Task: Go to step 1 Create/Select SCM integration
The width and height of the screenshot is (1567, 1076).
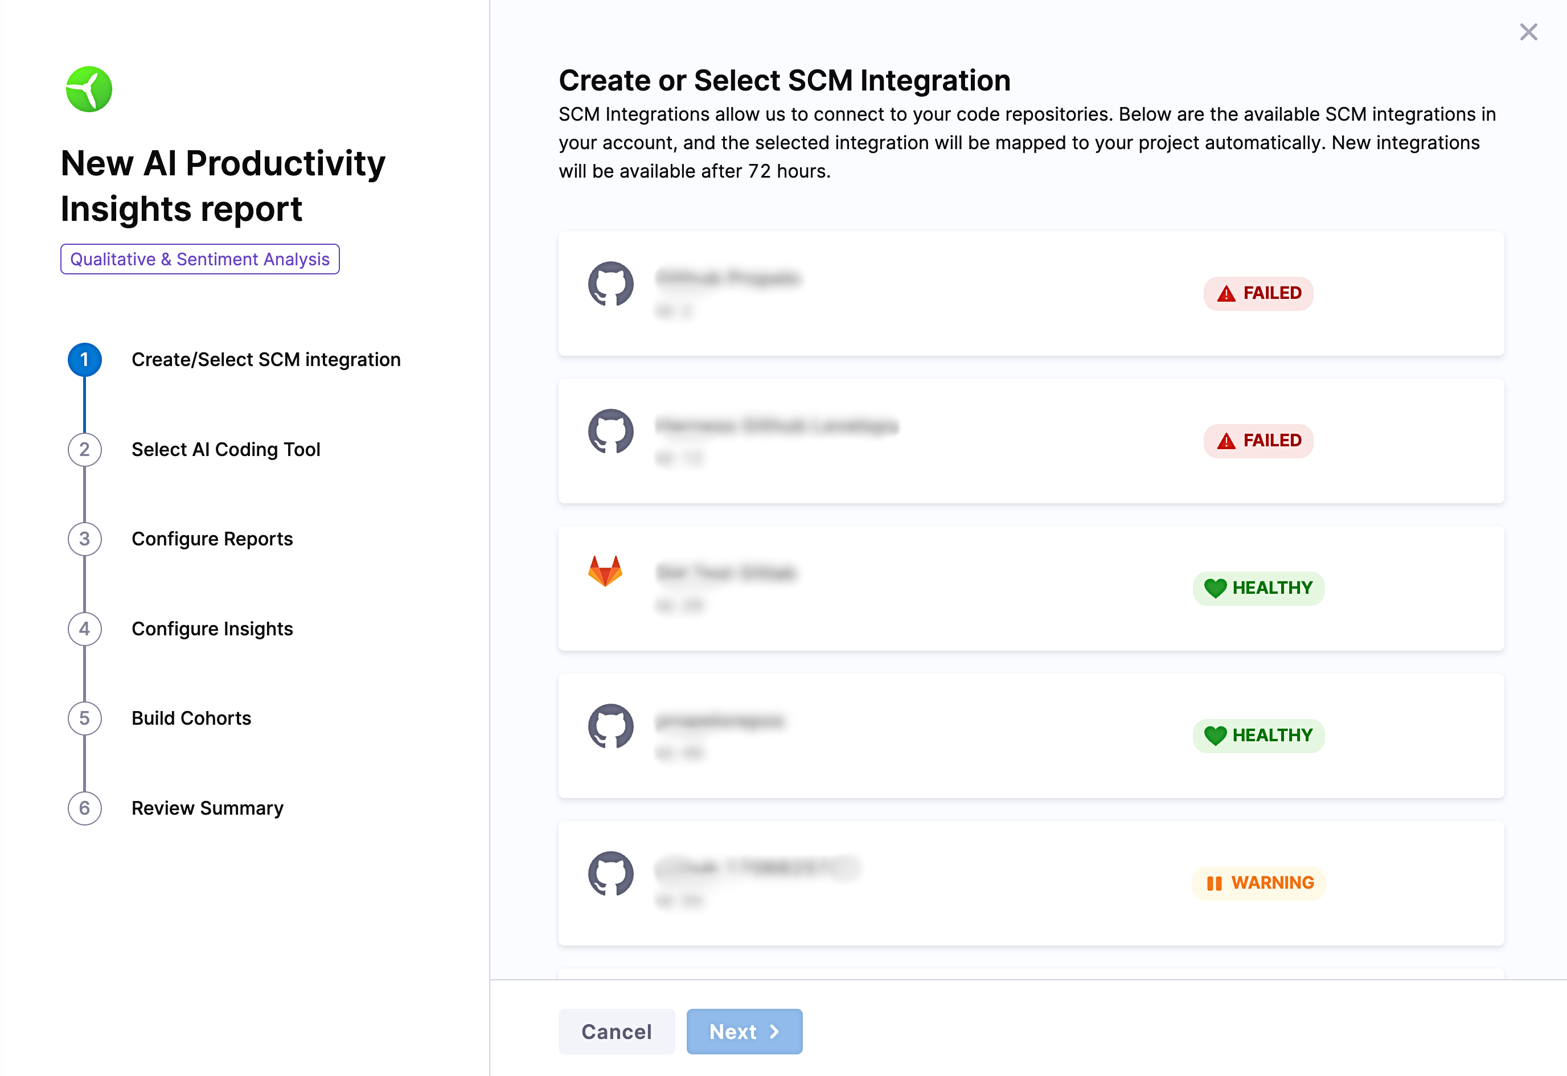Action: tap(266, 359)
